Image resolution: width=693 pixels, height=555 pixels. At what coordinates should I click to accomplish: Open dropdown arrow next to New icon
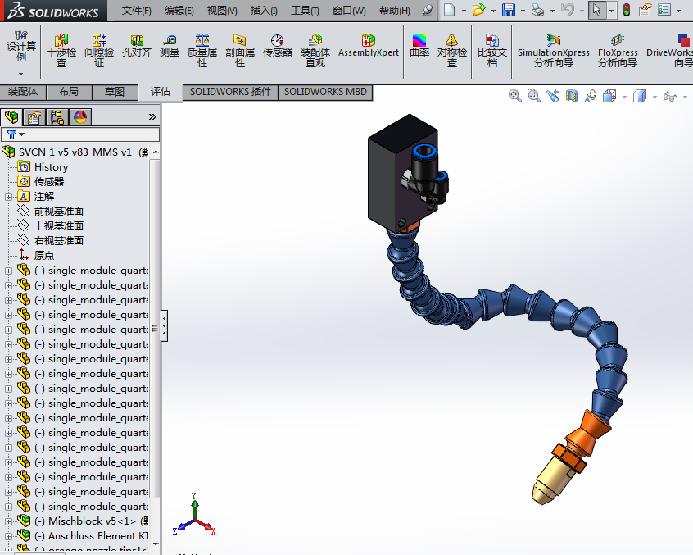point(464,10)
